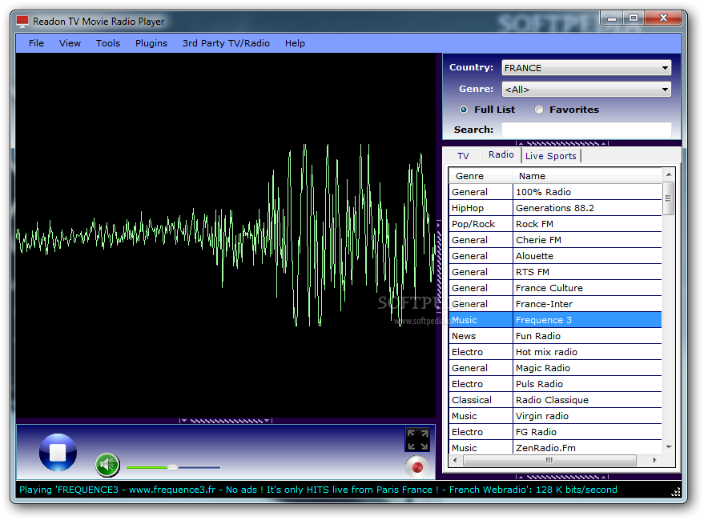Click the red record button
This screenshot has height=520, width=704.
417,467
